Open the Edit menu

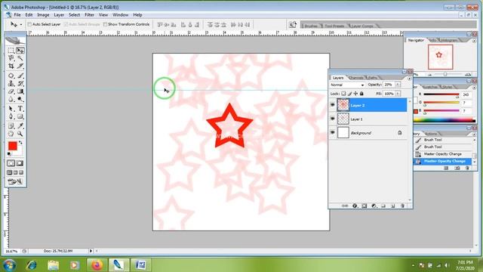tap(29, 15)
